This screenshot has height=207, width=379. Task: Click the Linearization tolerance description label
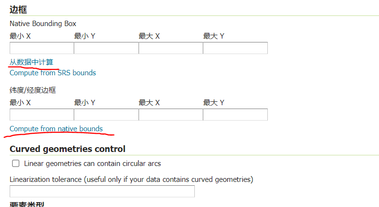(x=131, y=179)
